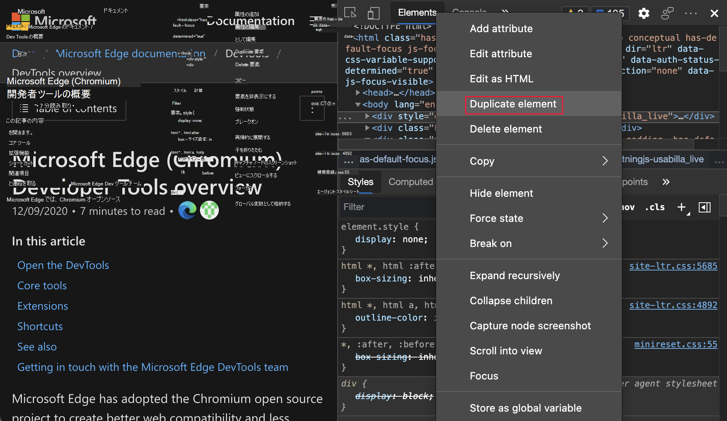727x421 pixels.
Task: Click the inspect element picker icon
Action: pyautogui.click(x=350, y=13)
